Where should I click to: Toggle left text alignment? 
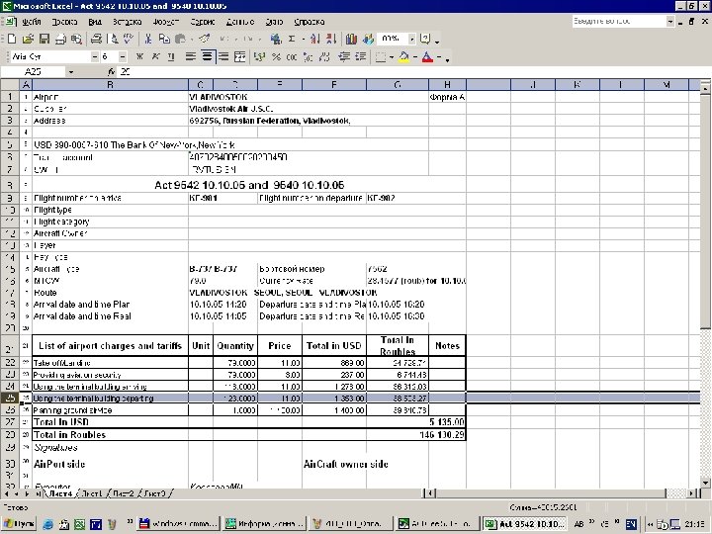[191, 56]
